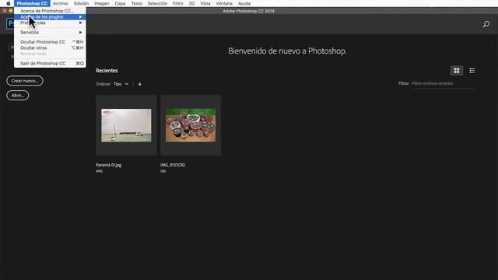Open the Capa menu
498x280 pixels.
click(120, 3)
